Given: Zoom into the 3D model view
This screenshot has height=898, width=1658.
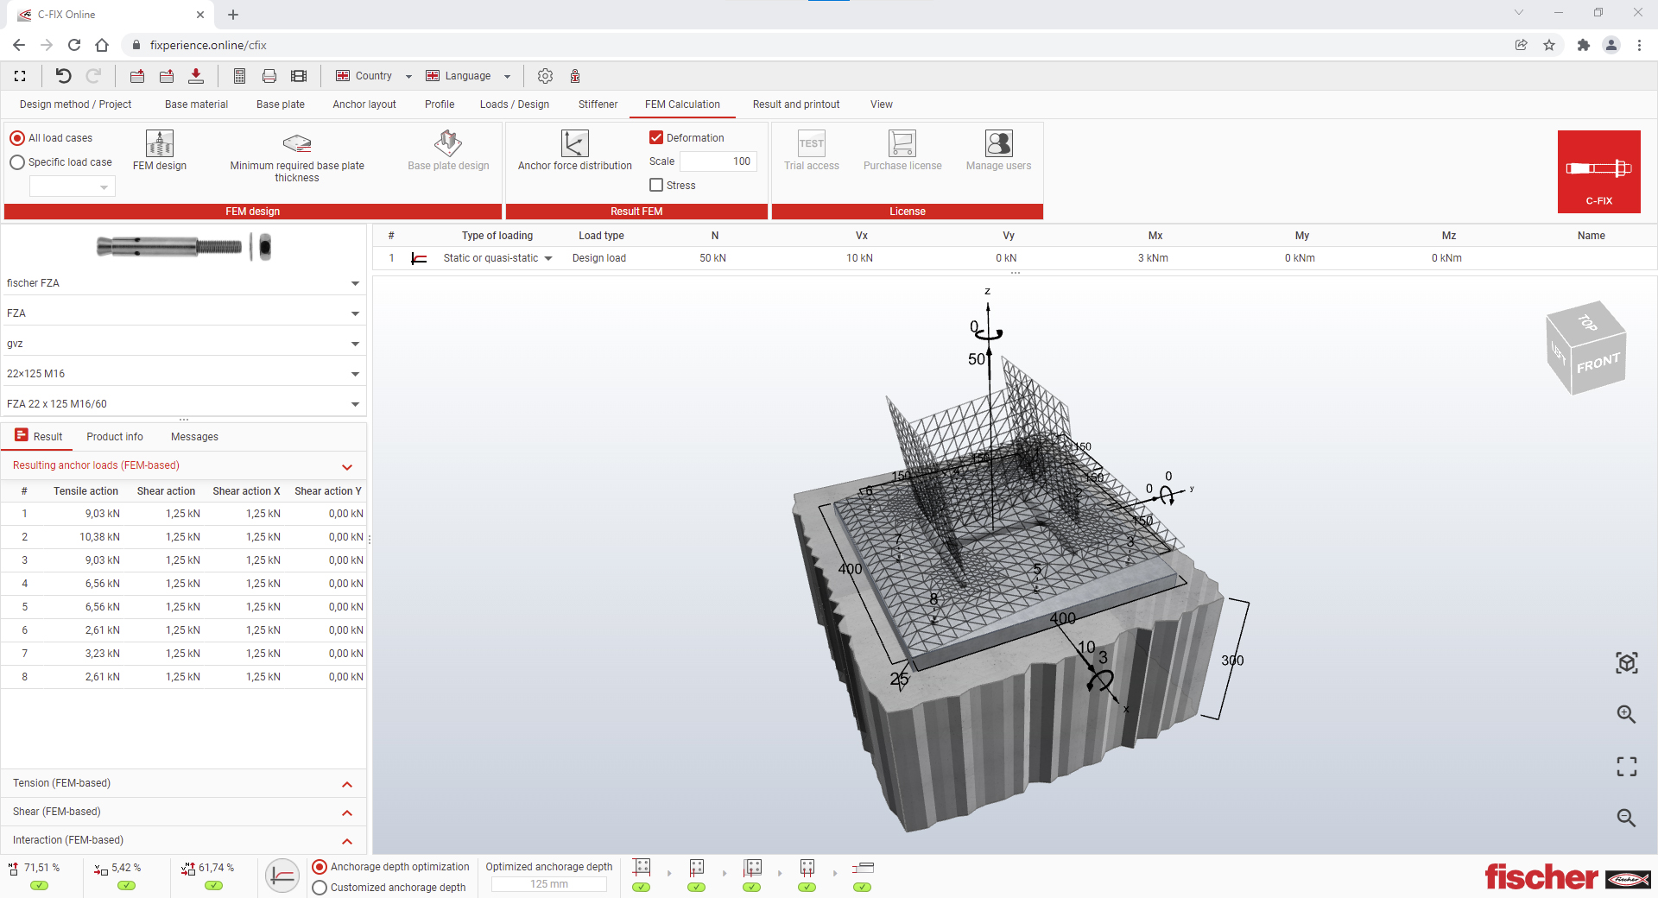Looking at the screenshot, I should 1627,714.
